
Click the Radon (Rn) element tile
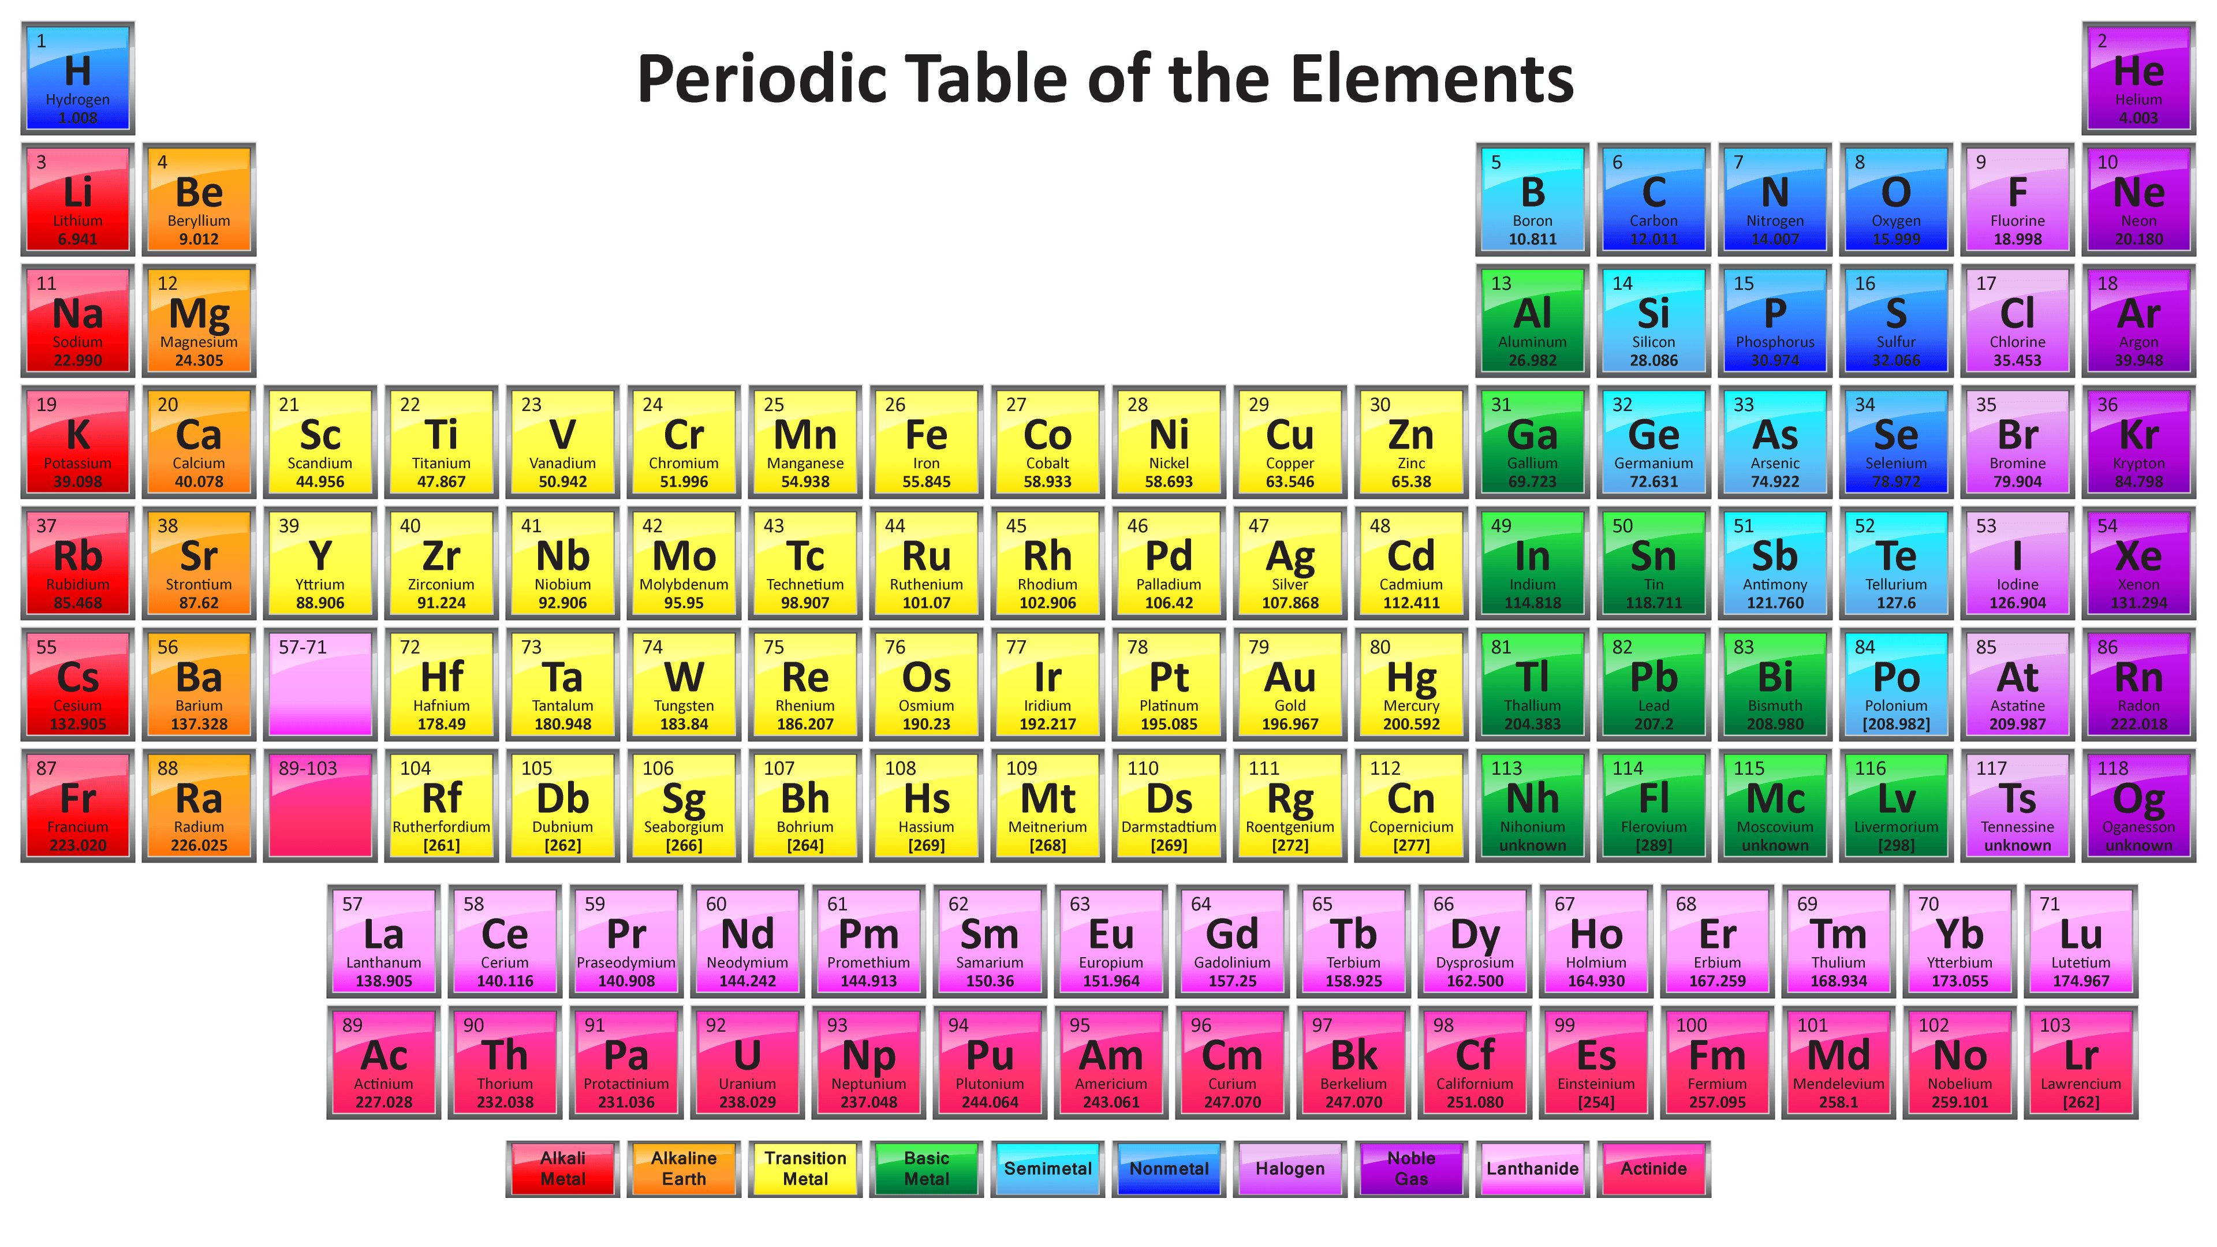point(2138,685)
